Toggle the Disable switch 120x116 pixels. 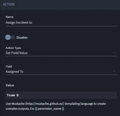(x=10, y=37)
